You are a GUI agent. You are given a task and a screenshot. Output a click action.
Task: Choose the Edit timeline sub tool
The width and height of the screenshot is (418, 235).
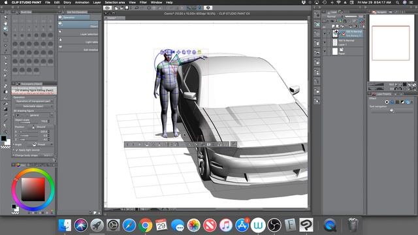click(78, 48)
